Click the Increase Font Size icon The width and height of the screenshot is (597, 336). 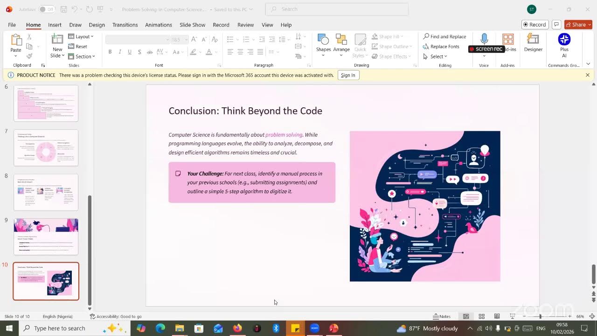pyautogui.click(x=194, y=40)
